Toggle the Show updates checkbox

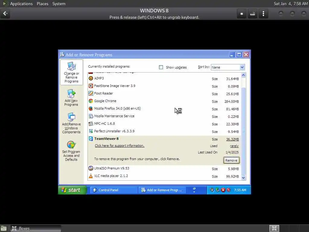161,67
